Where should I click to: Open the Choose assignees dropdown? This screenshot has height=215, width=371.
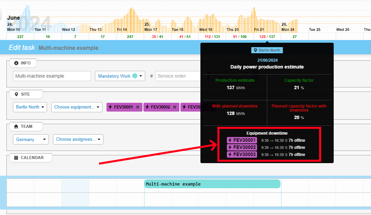(78, 139)
